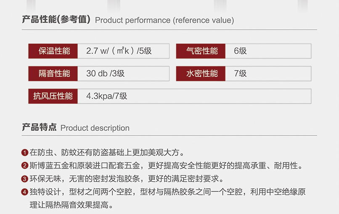The image size is (339, 214).
Task: Click the 产品性能(参考值) heading
Action: pos(56,19)
